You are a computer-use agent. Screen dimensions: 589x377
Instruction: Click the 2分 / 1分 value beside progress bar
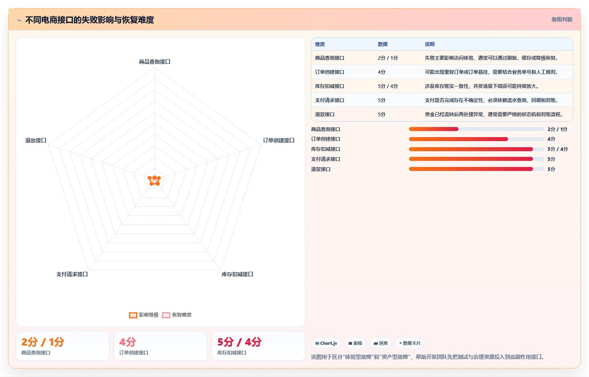pos(557,129)
